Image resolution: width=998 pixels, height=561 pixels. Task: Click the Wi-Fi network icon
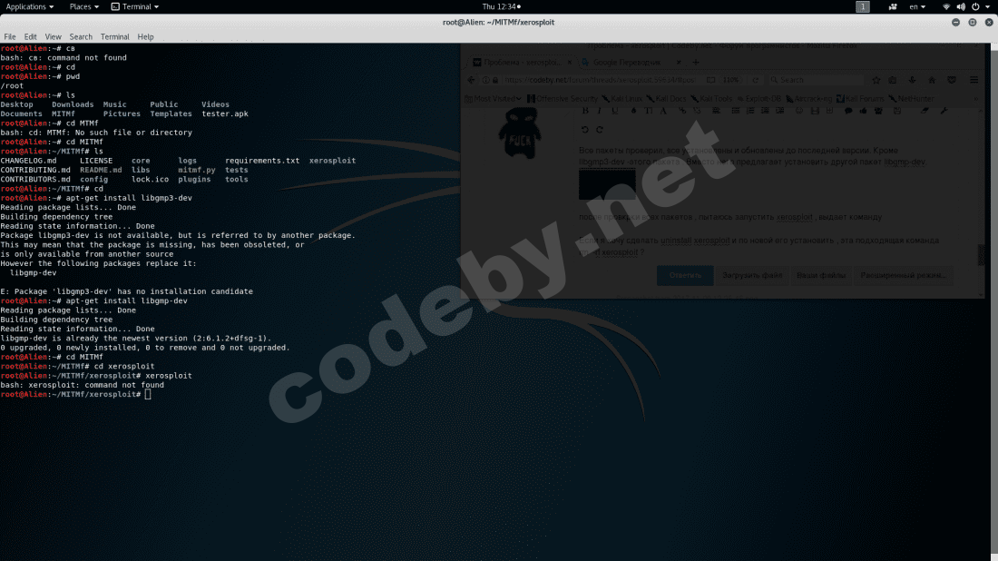pyautogui.click(x=945, y=6)
